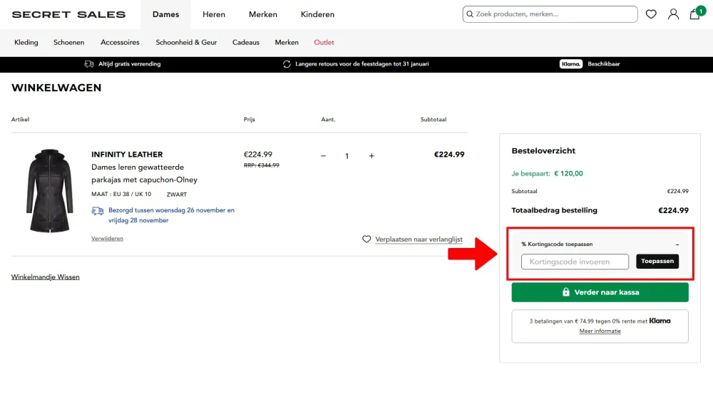The image size is (713, 397).
Task: Open the shopping bag icon
Action: click(694, 14)
